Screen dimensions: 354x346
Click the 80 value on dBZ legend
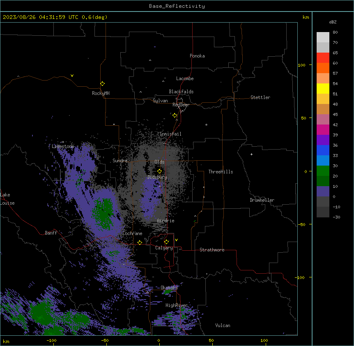coord(335,32)
